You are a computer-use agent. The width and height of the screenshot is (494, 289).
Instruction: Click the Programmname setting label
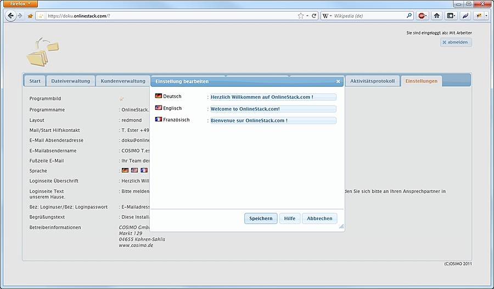[47, 110]
